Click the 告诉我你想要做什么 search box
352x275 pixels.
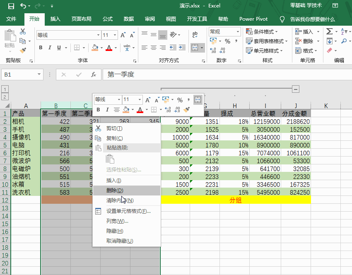(312, 19)
